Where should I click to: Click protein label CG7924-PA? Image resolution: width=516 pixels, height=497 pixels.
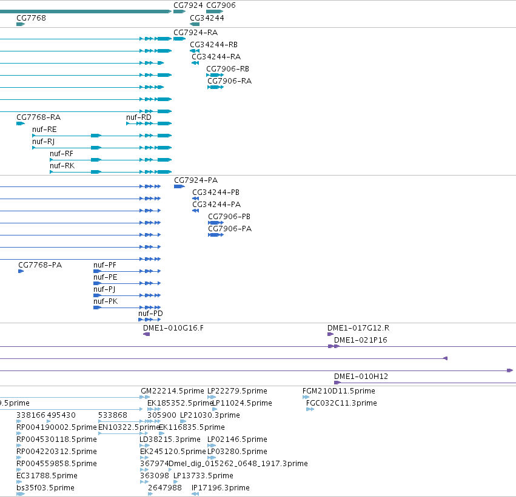196,180
